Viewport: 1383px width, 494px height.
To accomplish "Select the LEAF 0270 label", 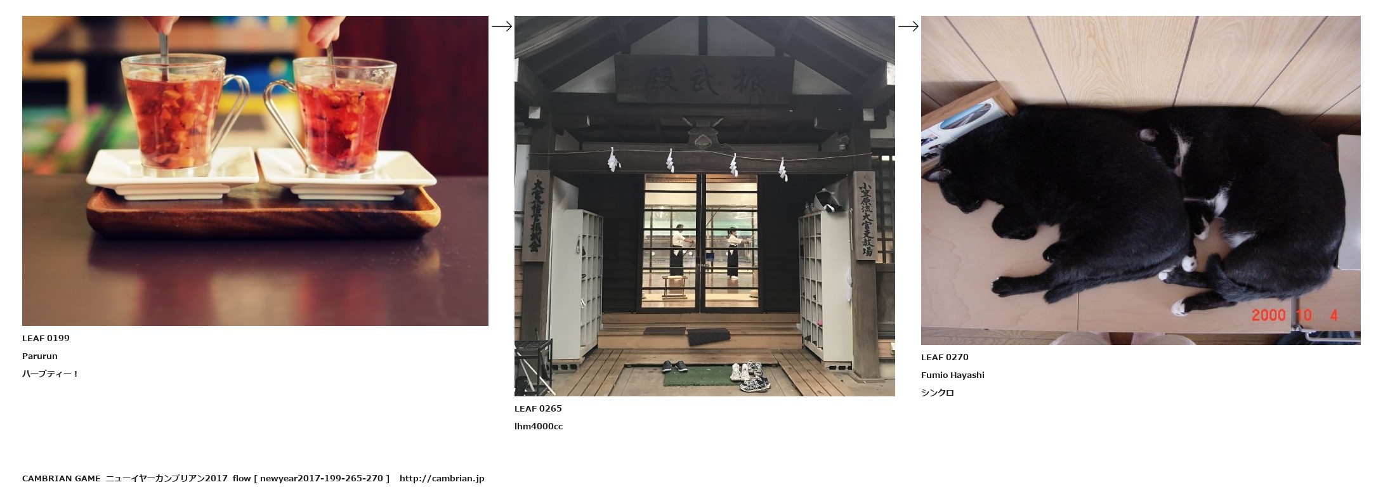I will [x=945, y=357].
